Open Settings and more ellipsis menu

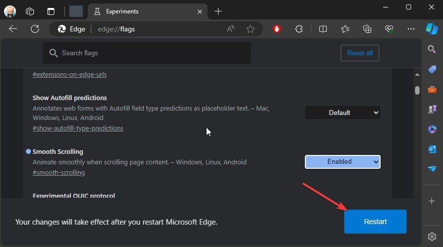coord(411,29)
